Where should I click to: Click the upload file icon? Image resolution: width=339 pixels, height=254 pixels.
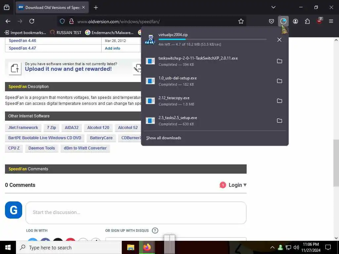coord(15,68)
